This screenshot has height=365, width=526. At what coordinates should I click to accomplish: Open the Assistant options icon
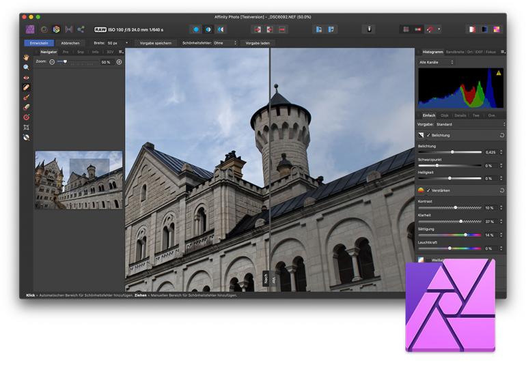coord(369,29)
